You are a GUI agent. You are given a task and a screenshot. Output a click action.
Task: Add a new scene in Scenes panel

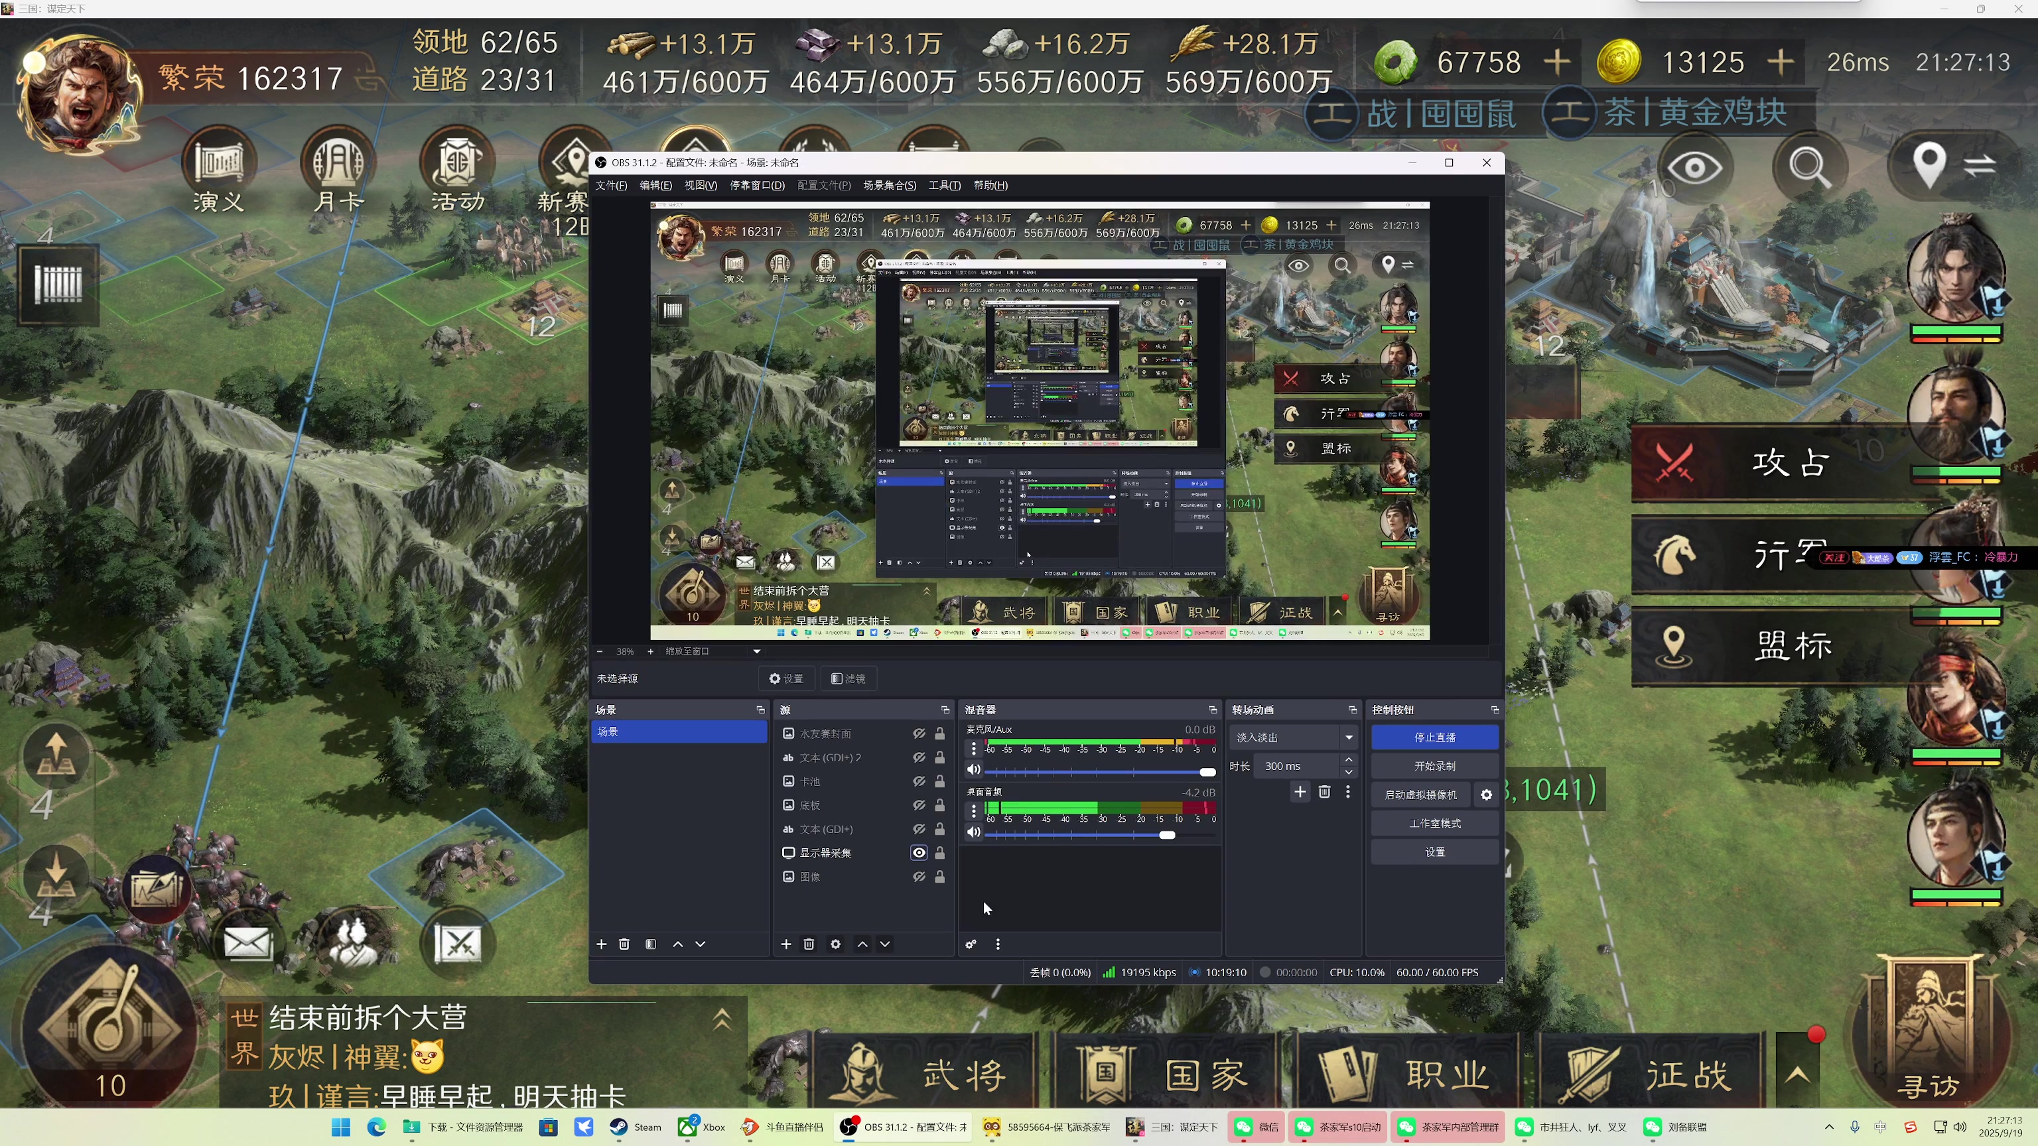[x=601, y=944]
